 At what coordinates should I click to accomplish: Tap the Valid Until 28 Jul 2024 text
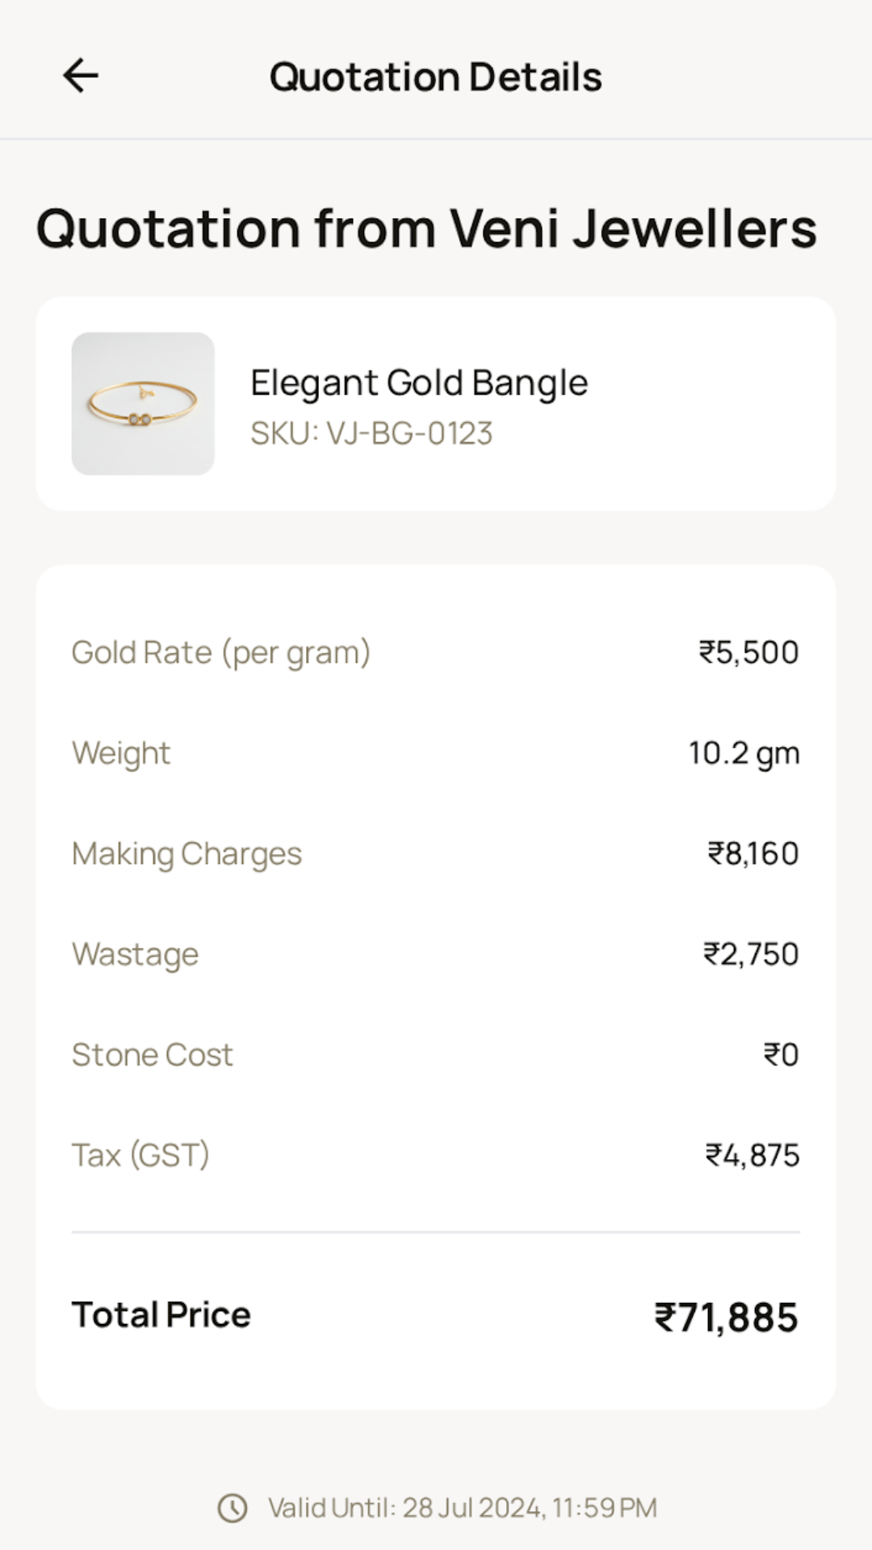click(463, 1508)
